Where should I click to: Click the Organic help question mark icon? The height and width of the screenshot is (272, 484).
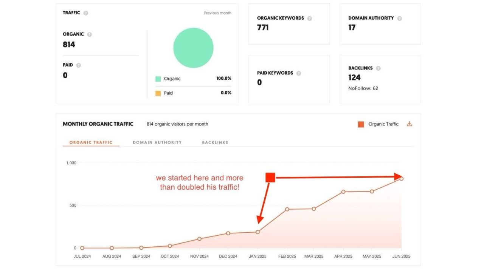pyautogui.click(x=90, y=34)
